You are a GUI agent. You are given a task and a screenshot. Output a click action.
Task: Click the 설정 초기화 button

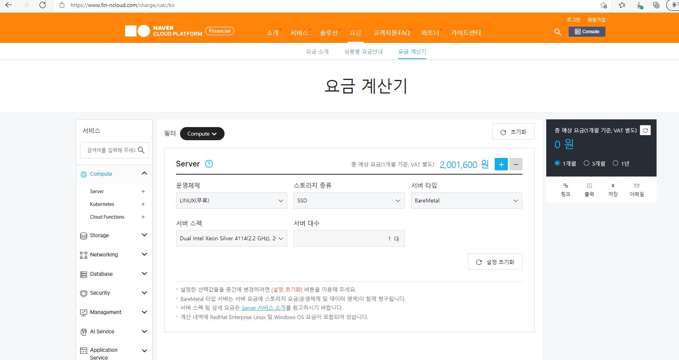coord(495,262)
